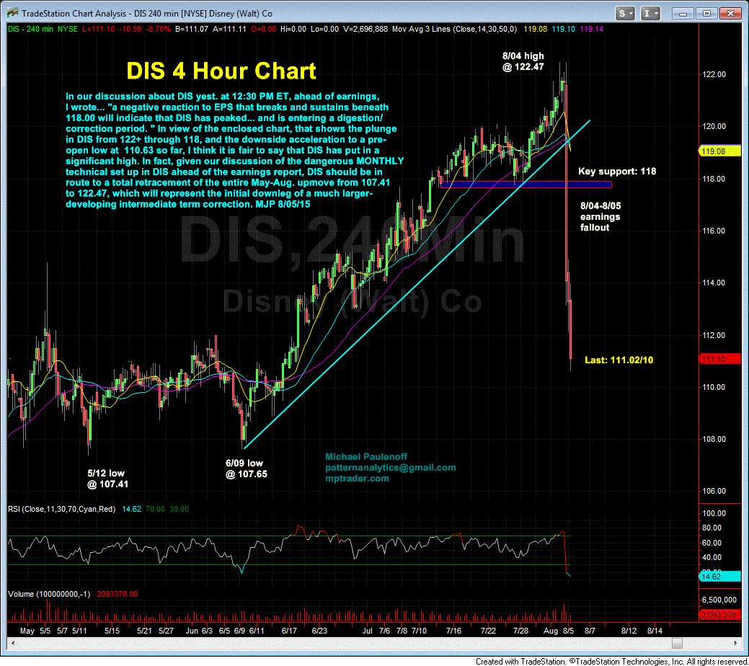Select the '8/04 high @ 122.47' annotation
This screenshot has width=749, height=666.
pyautogui.click(x=523, y=61)
